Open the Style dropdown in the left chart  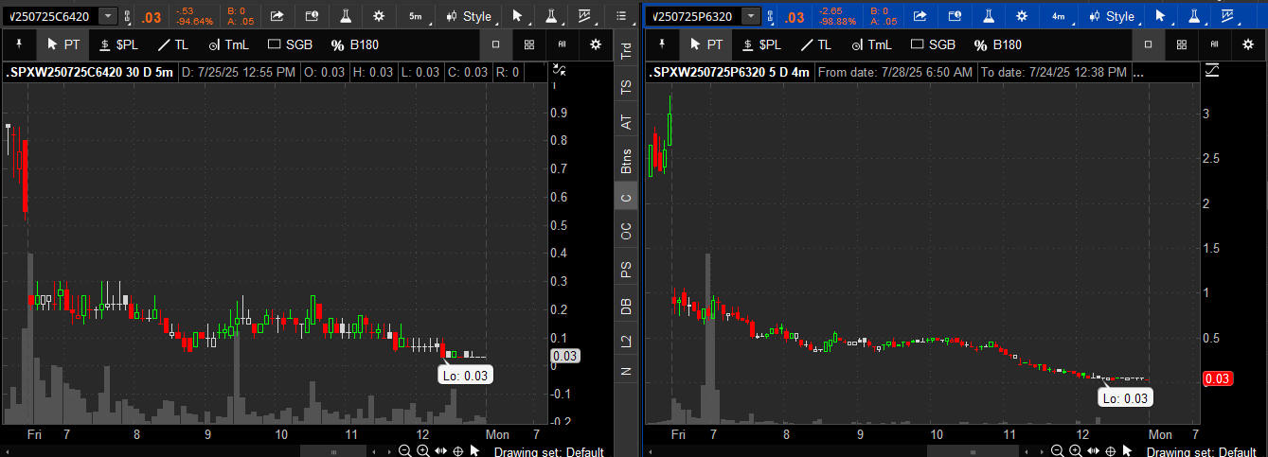pyautogui.click(x=469, y=16)
